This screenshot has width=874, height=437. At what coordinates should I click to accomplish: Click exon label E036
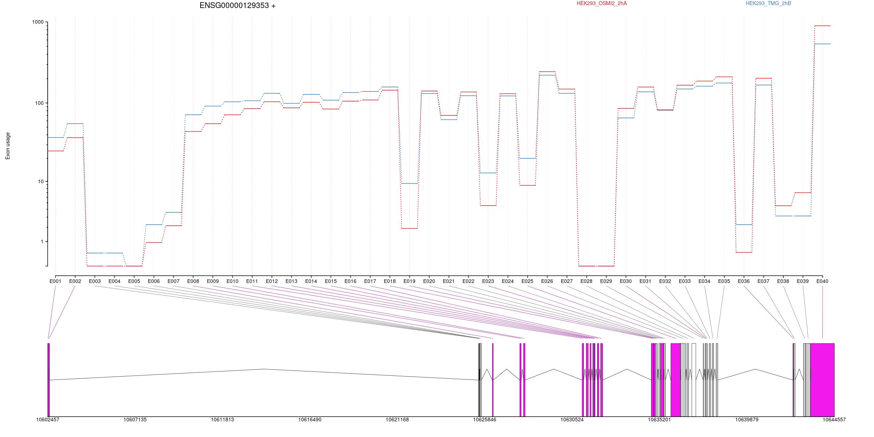744,281
